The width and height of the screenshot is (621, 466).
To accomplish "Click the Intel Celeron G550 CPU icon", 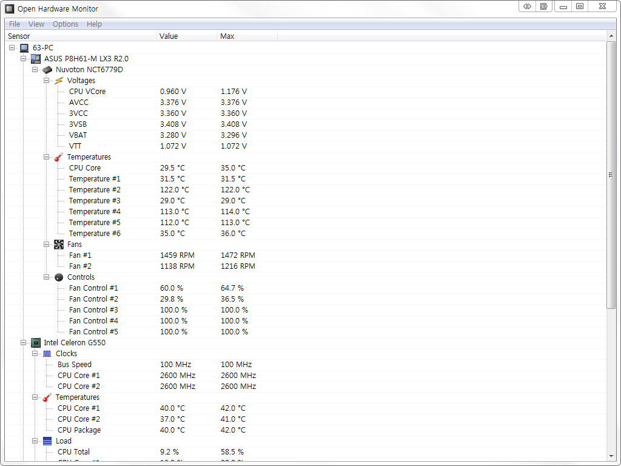I will [x=36, y=343].
